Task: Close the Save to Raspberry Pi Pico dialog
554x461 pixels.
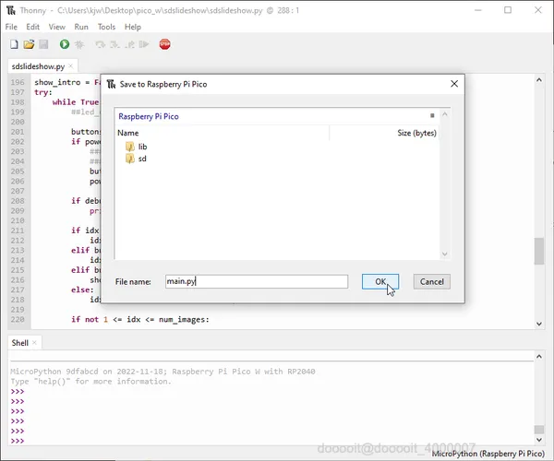Action: (x=454, y=84)
